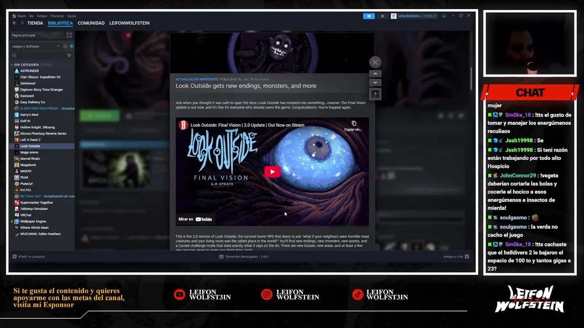Go to next news item with down arrow
584x328 pixels.
[375, 82]
